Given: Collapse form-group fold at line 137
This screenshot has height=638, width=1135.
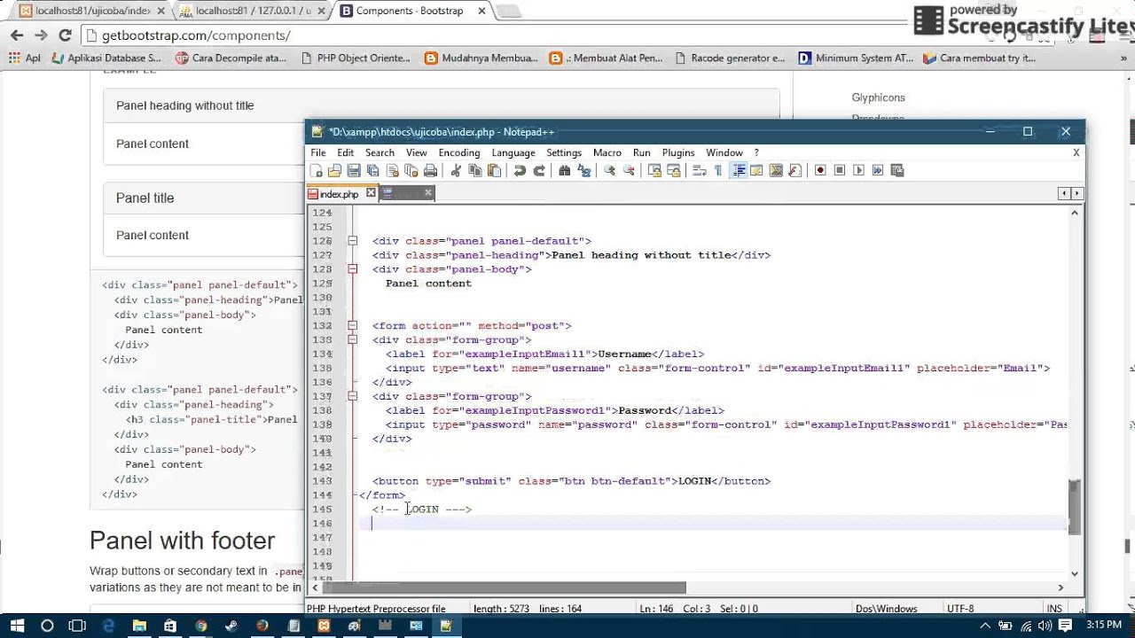Looking at the screenshot, I should pos(352,396).
